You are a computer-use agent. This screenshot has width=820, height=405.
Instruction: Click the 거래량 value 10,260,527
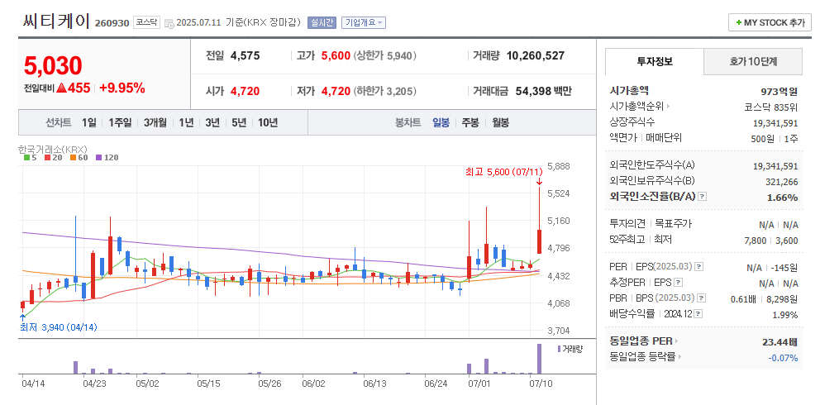[x=536, y=55]
